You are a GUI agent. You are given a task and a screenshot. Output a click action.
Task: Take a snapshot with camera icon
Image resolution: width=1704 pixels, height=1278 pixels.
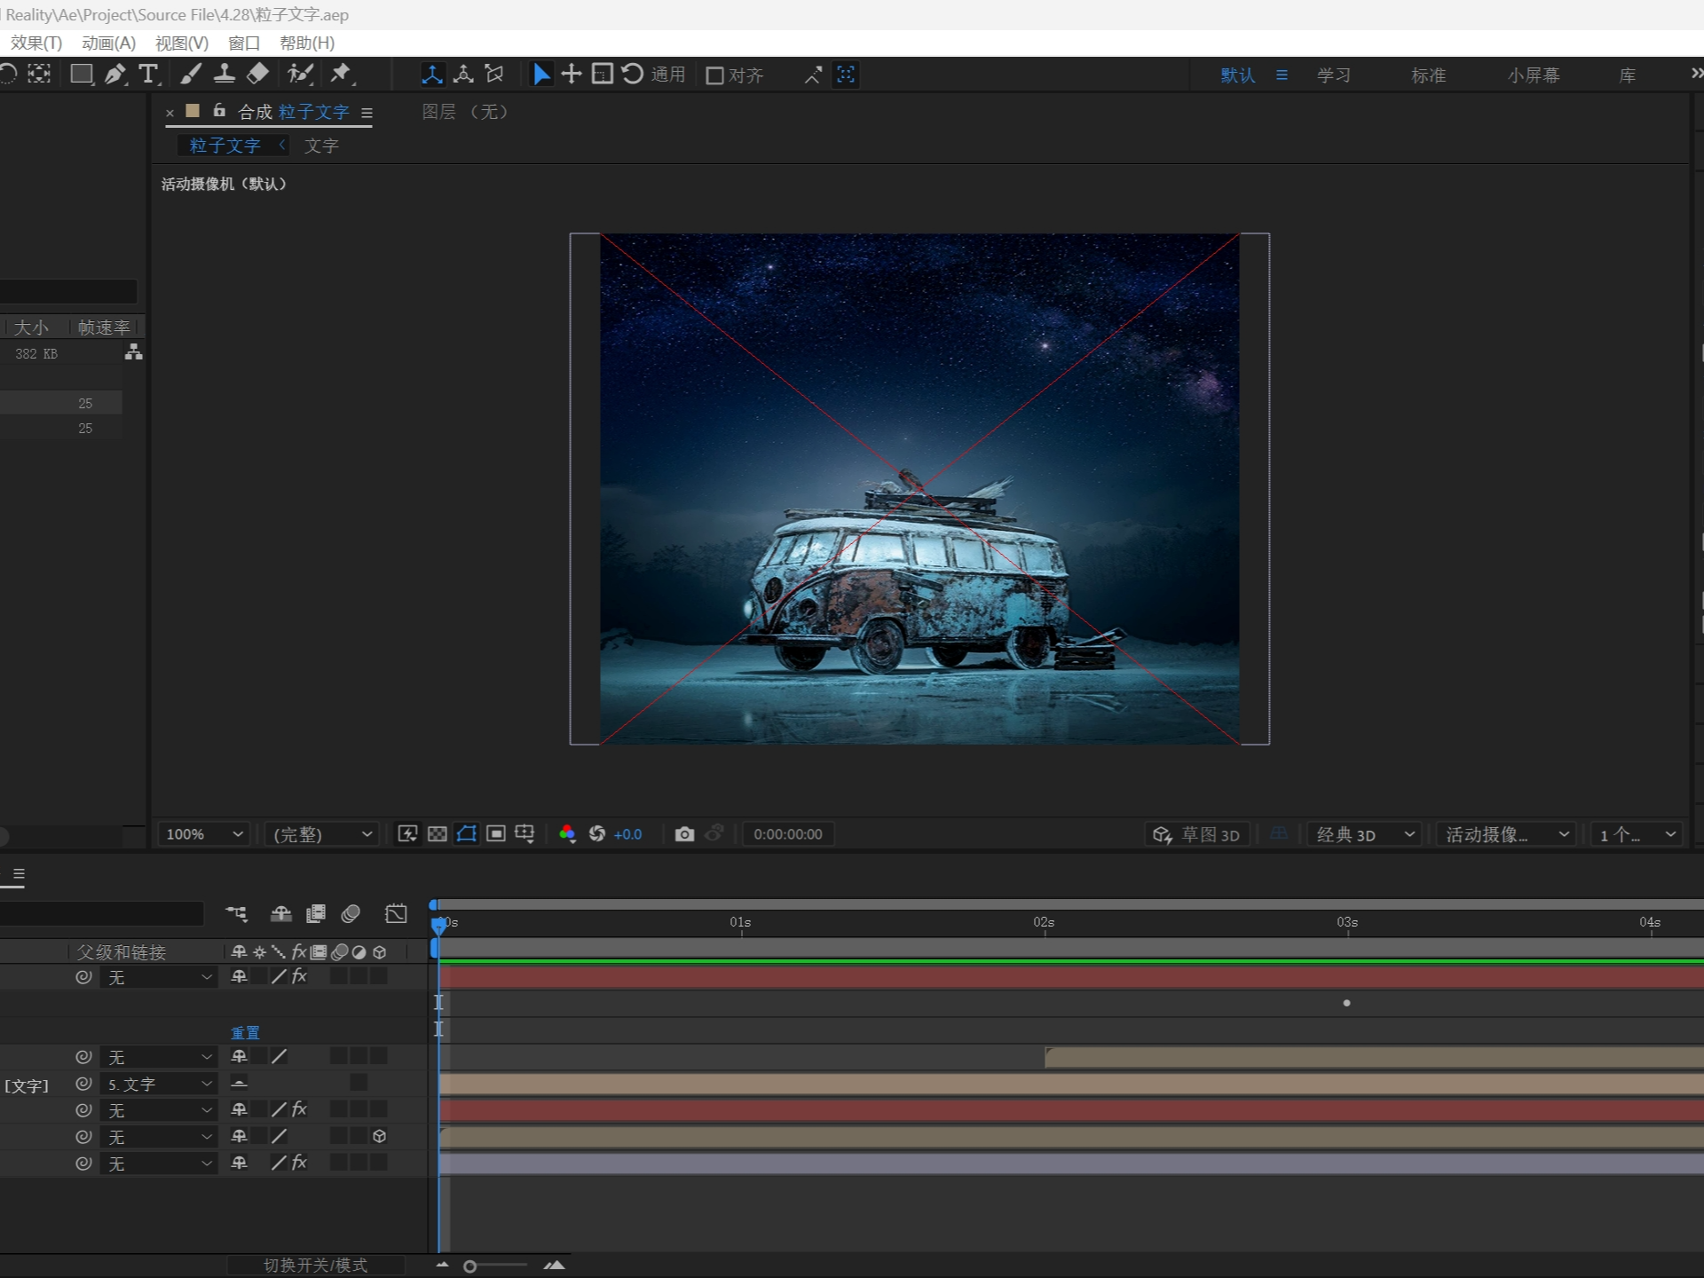click(683, 834)
